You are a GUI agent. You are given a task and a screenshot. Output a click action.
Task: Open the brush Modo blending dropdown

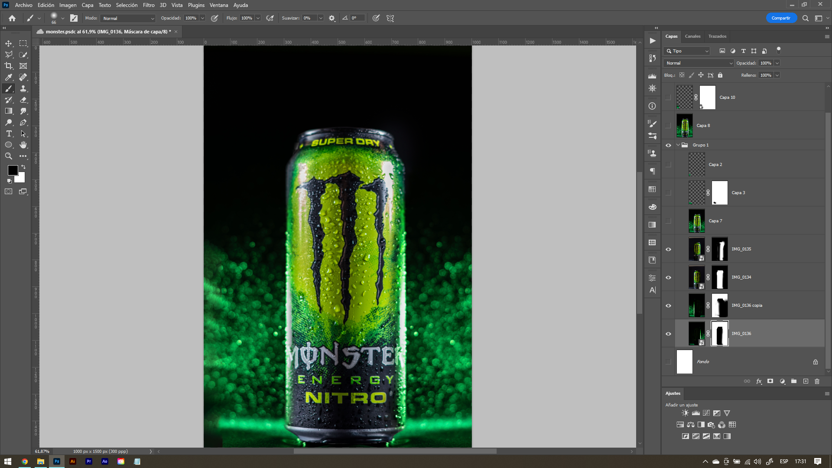pos(128,18)
